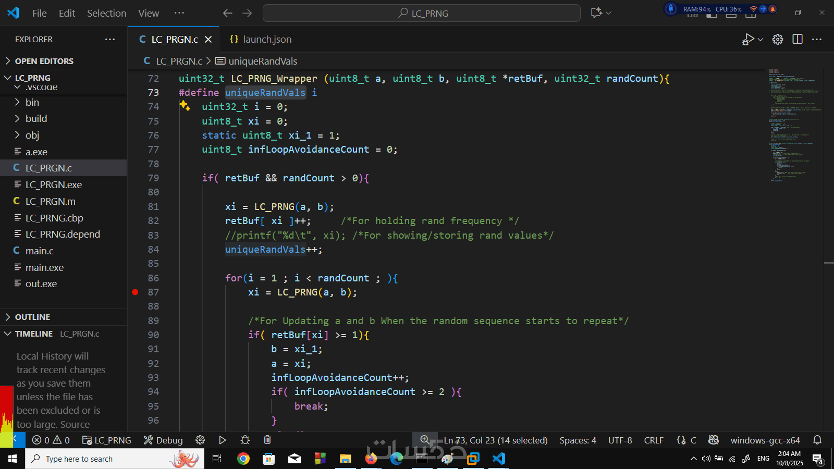
Task: Open the Copilot chat icon in title bar
Action: (x=596, y=13)
